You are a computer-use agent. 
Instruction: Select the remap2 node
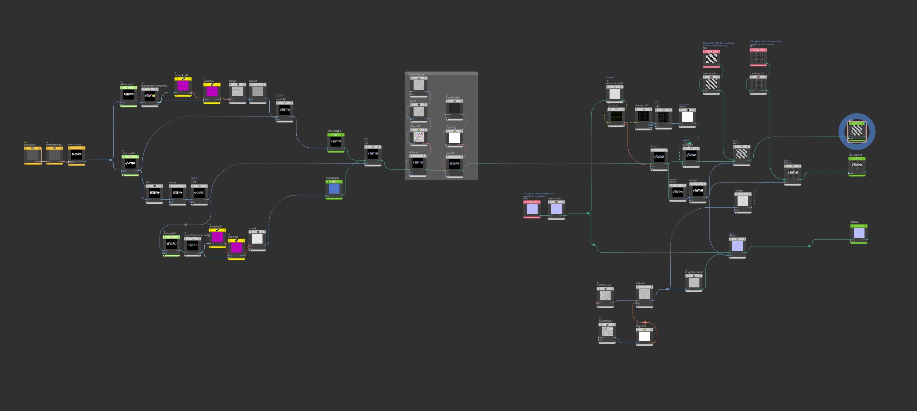698,193
